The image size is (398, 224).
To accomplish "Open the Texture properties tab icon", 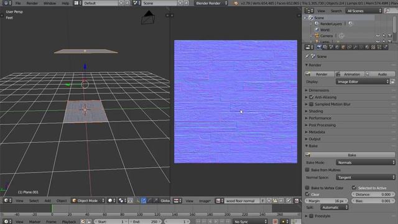I will (373, 47).
